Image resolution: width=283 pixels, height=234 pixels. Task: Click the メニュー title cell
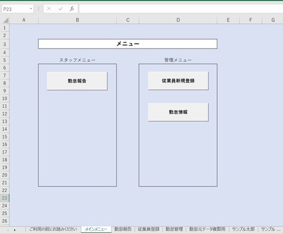(128, 44)
